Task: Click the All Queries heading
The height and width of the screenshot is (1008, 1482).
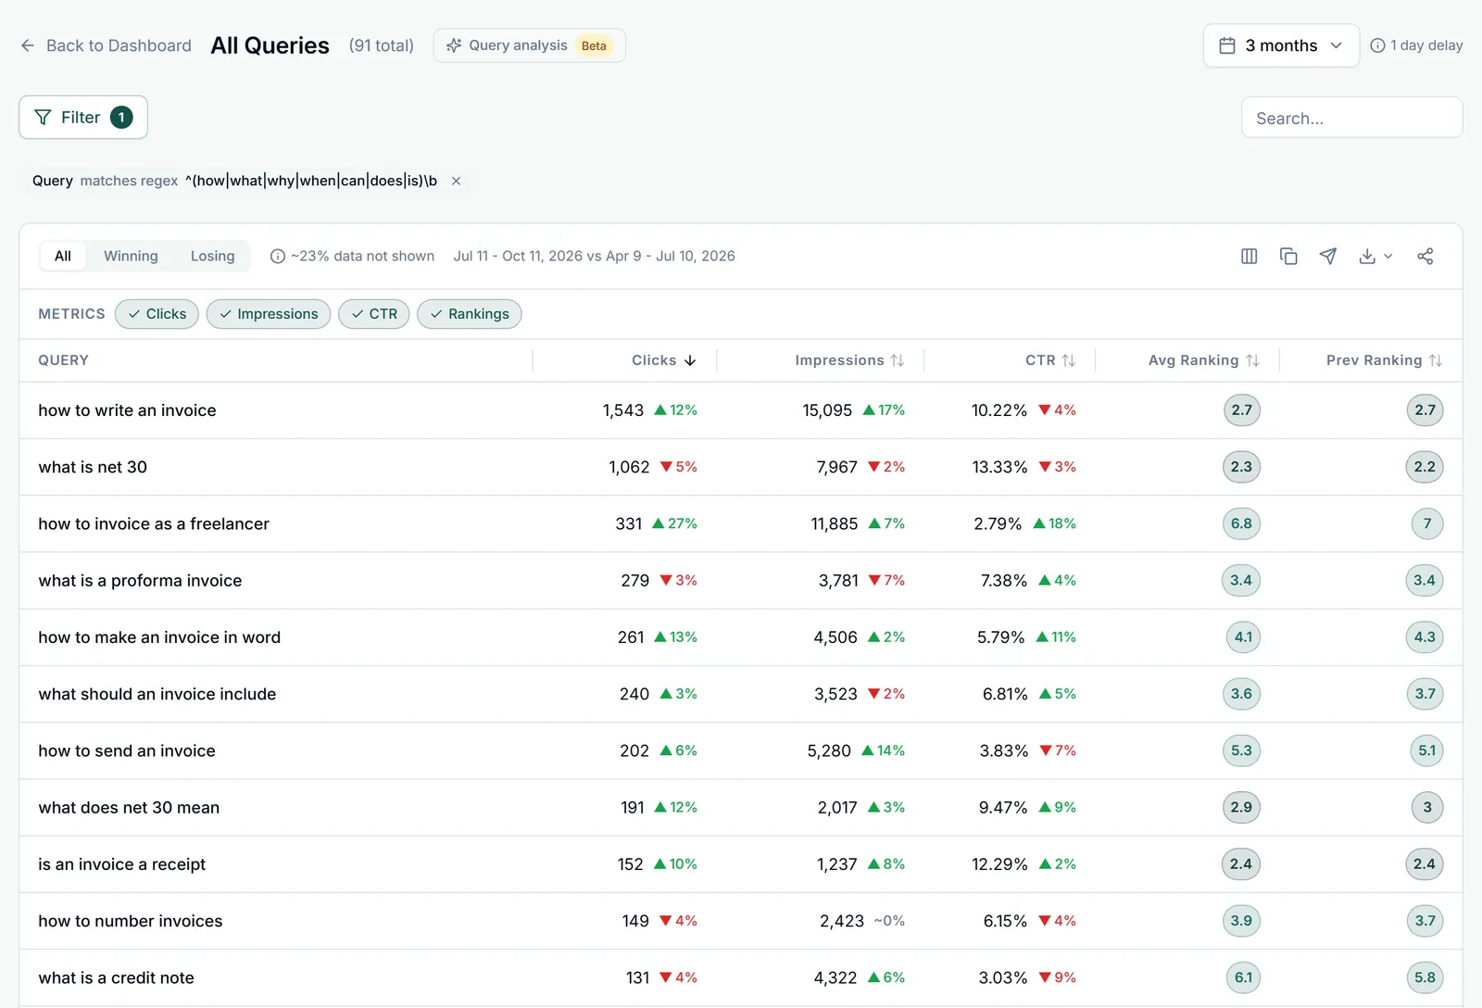Action: [270, 45]
